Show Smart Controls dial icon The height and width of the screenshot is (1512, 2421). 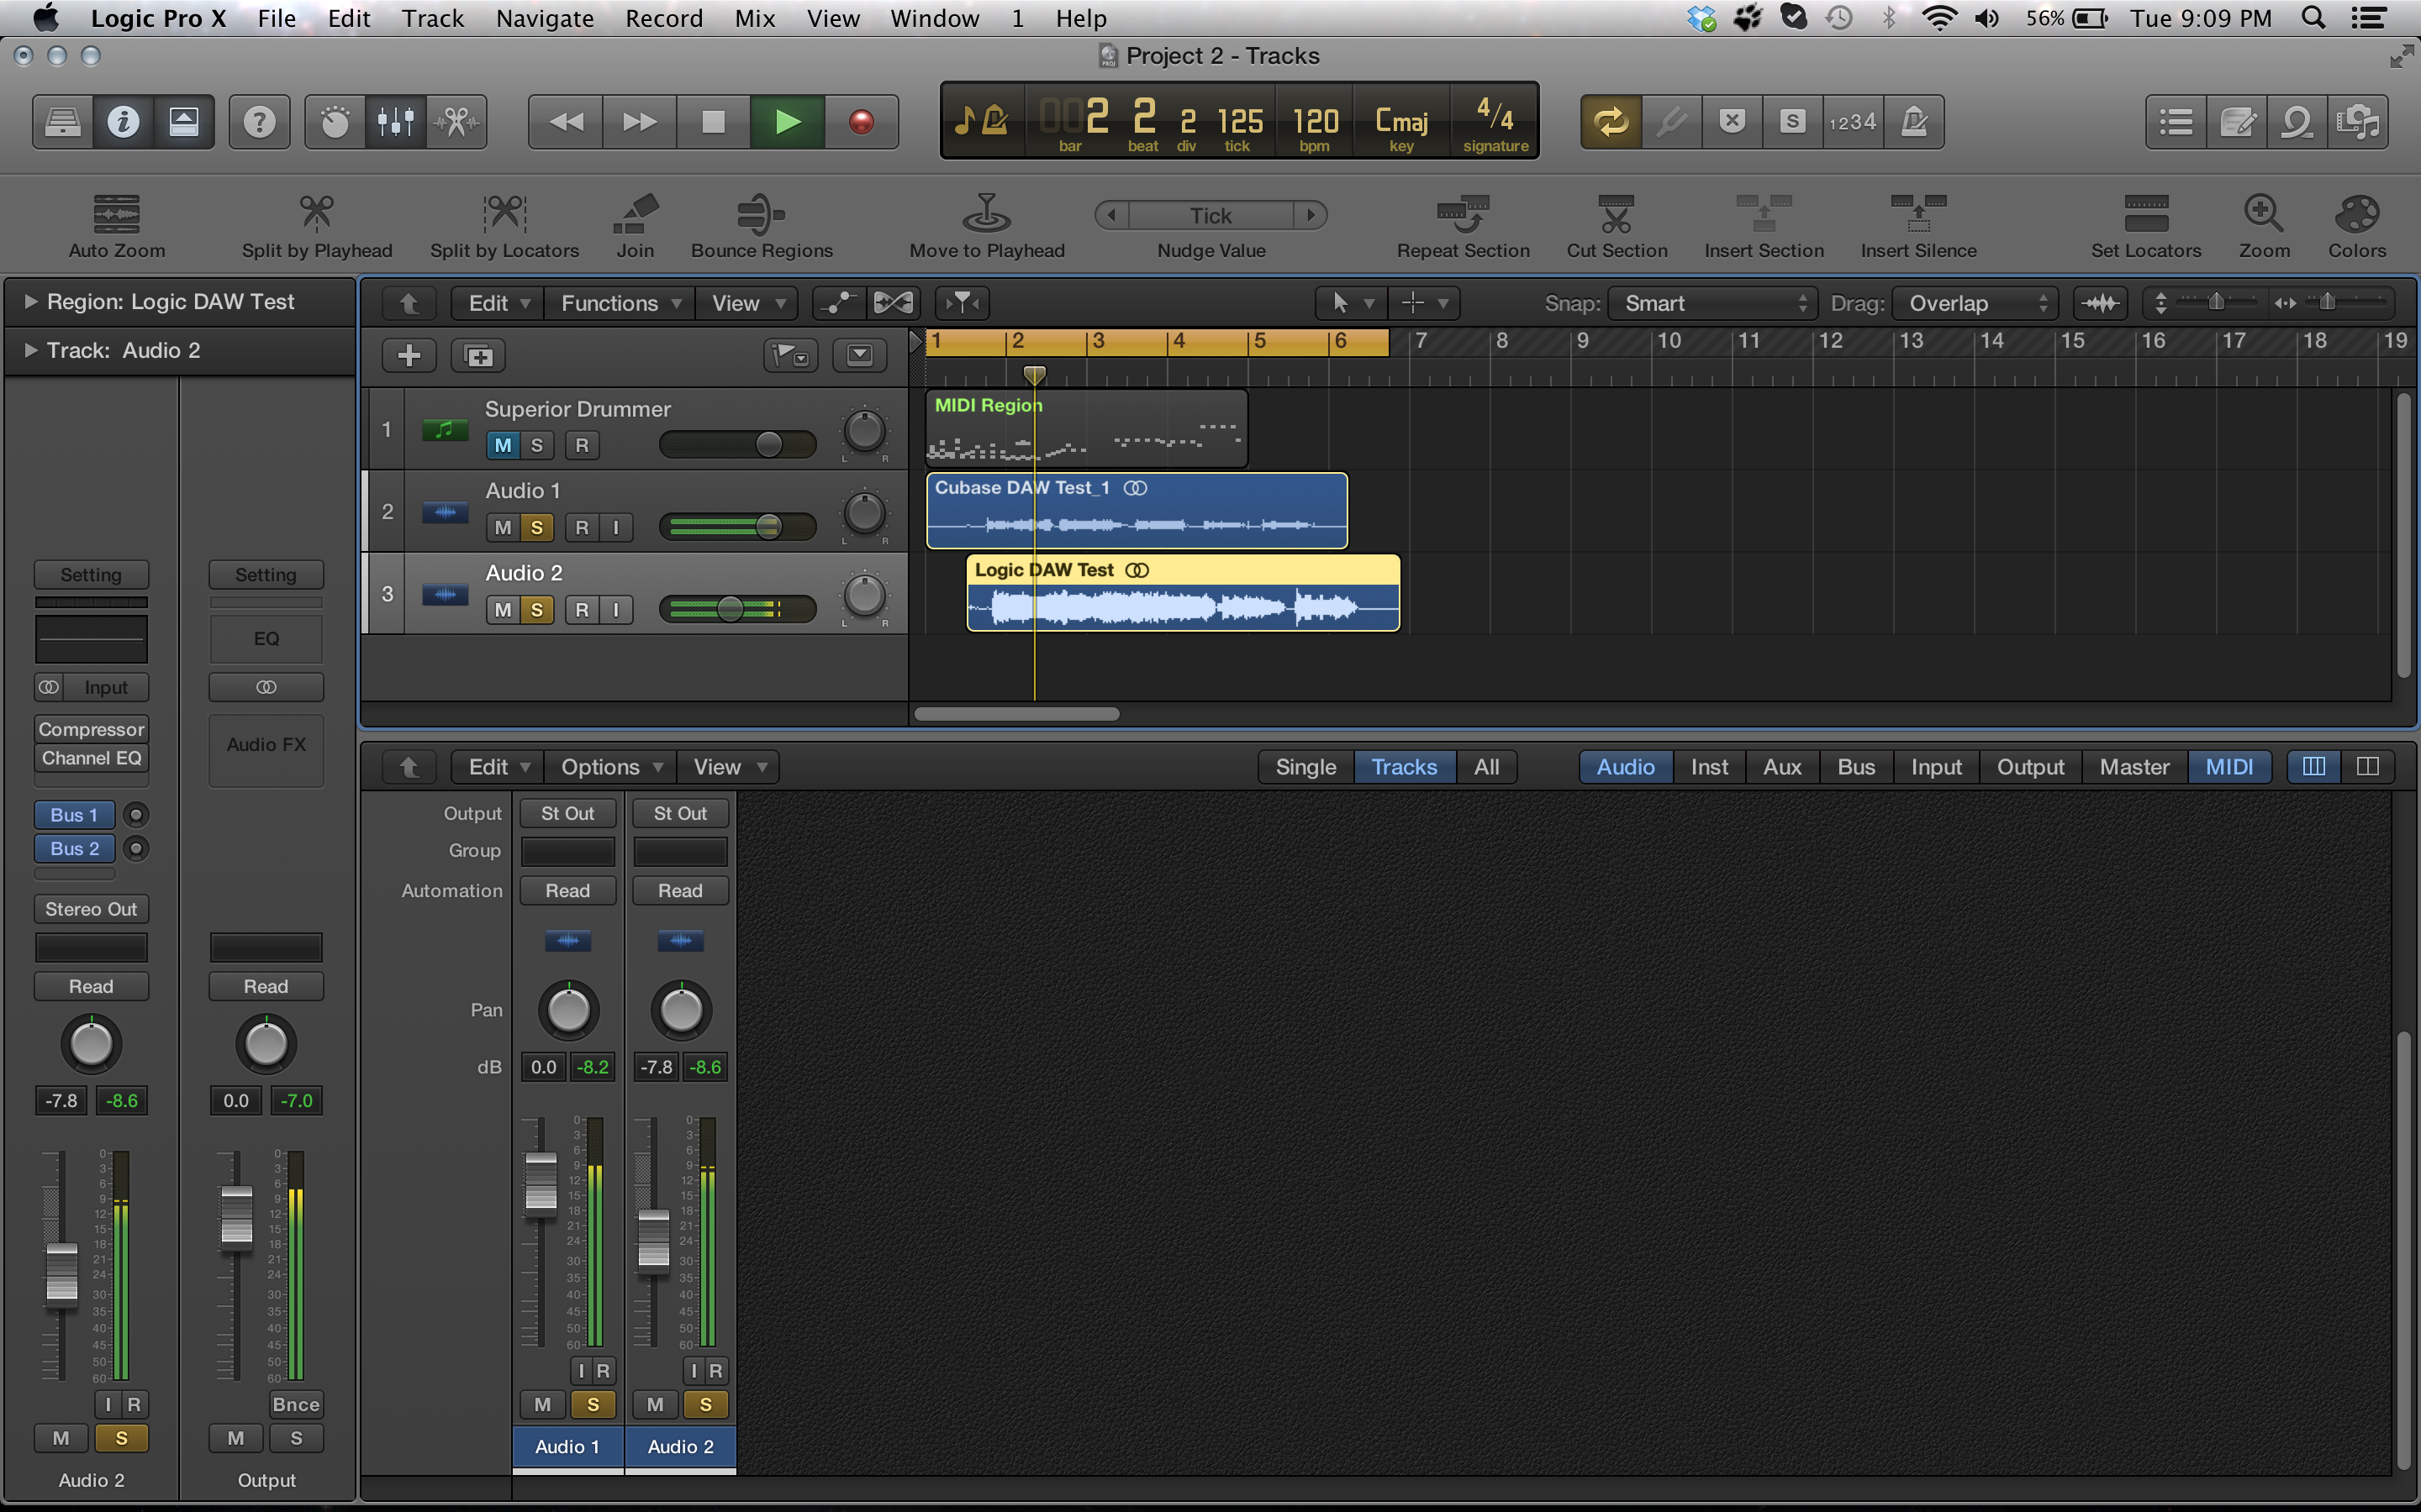pyautogui.click(x=335, y=122)
